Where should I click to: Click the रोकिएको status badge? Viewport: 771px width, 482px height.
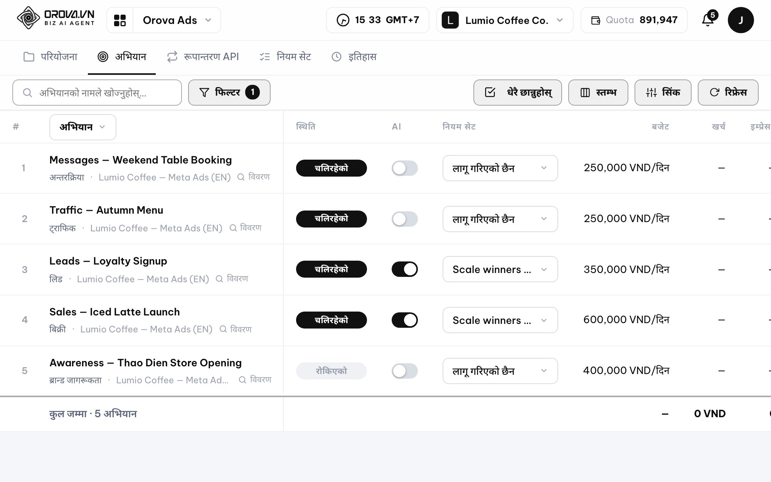coord(331,371)
